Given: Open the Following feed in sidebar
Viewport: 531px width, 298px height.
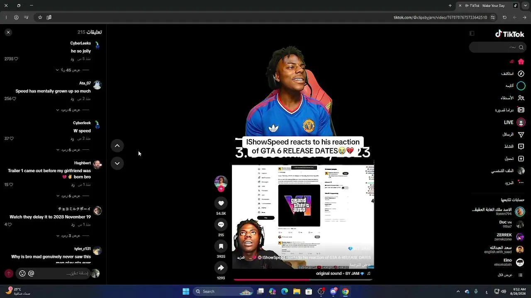Looking at the screenshot, I should (521, 86).
